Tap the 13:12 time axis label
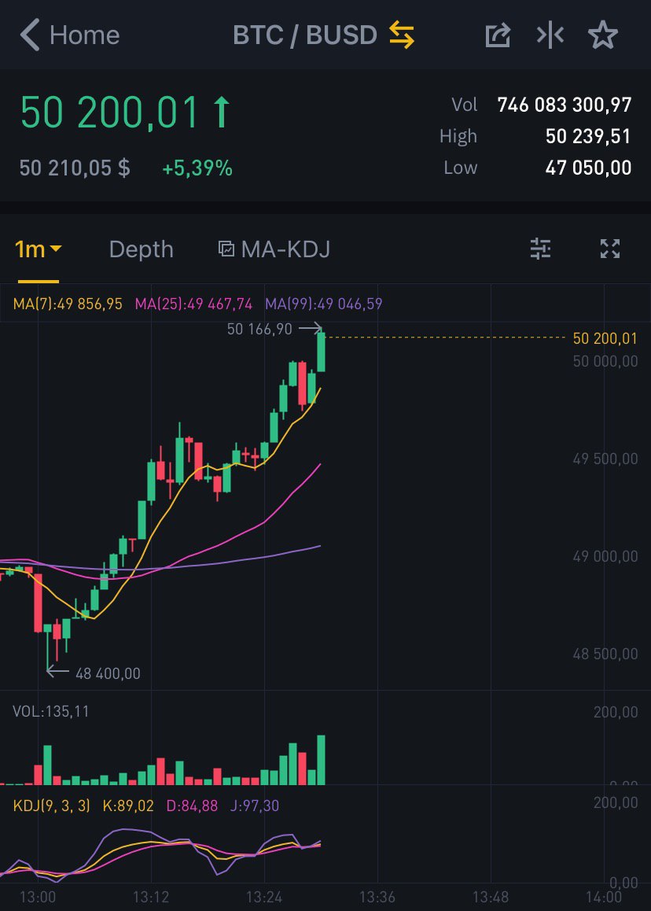The image size is (651, 911). (151, 897)
